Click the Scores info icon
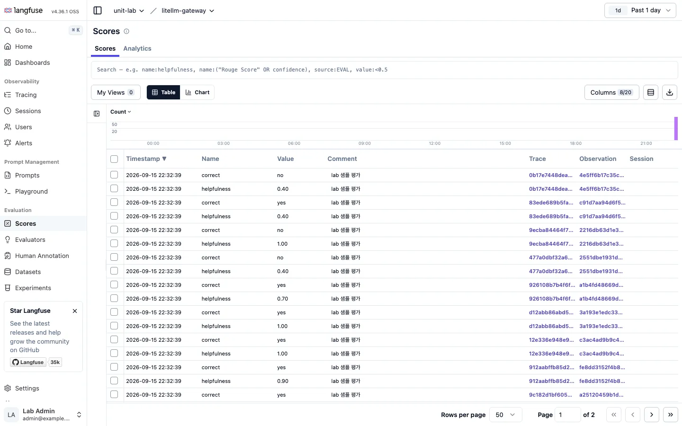This screenshot has height=426, width=682. coord(126,31)
